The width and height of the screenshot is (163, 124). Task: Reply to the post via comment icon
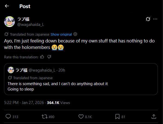[x=8, y=117]
